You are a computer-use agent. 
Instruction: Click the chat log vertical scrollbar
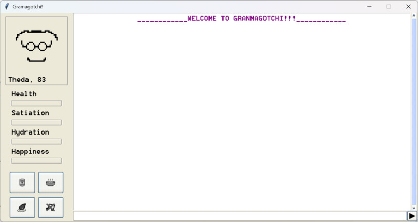click(414, 112)
